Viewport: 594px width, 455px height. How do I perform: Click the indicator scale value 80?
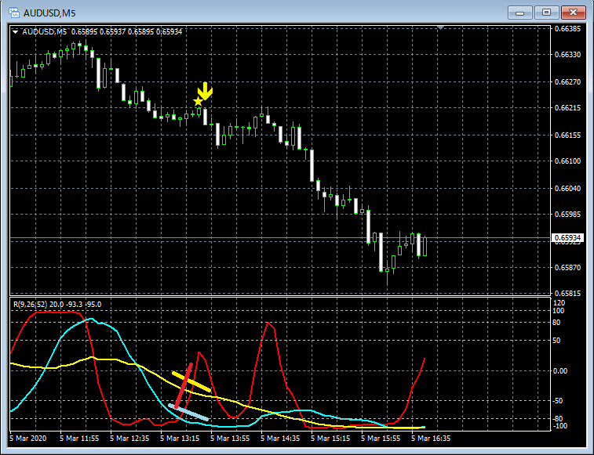click(556, 323)
